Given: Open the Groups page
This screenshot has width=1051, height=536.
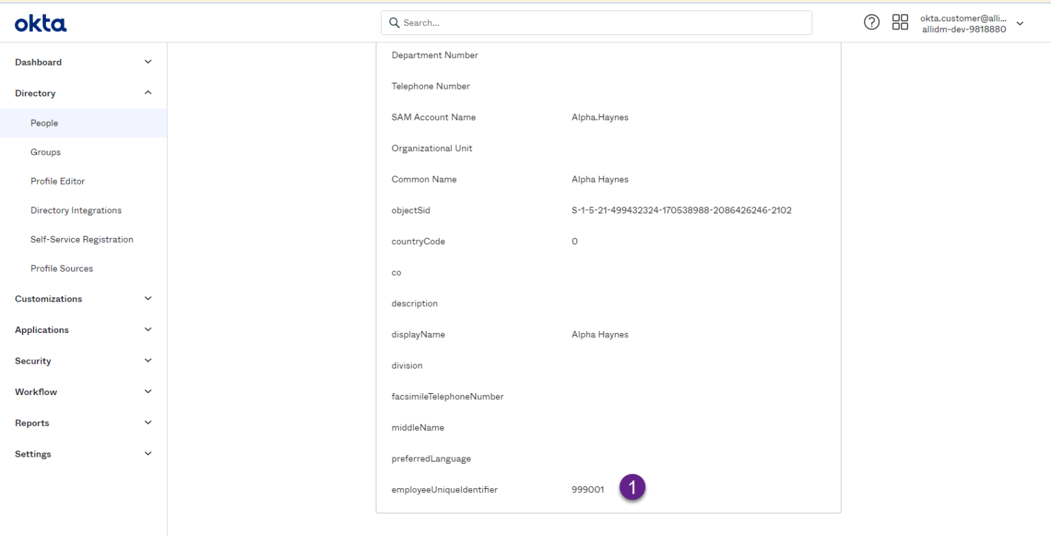Looking at the screenshot, I should point(45,152).
